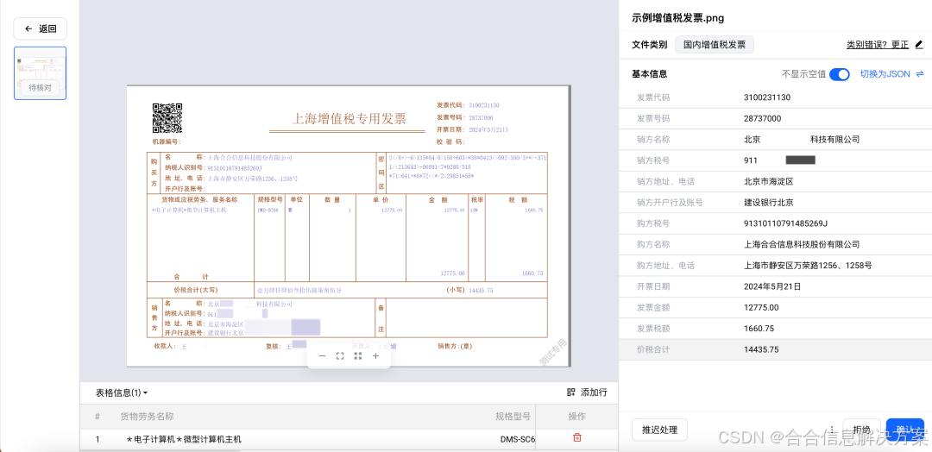Click the 操作 column header
The height and width of the screenshot is (452, 932).
576,417
